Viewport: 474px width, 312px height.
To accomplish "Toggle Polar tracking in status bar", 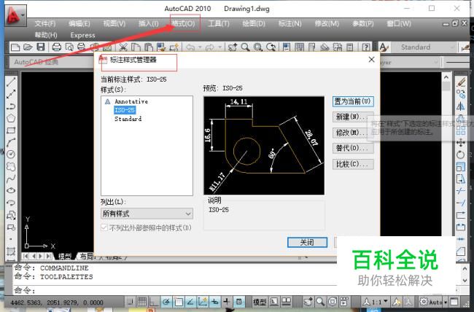I will coord(166,301).
